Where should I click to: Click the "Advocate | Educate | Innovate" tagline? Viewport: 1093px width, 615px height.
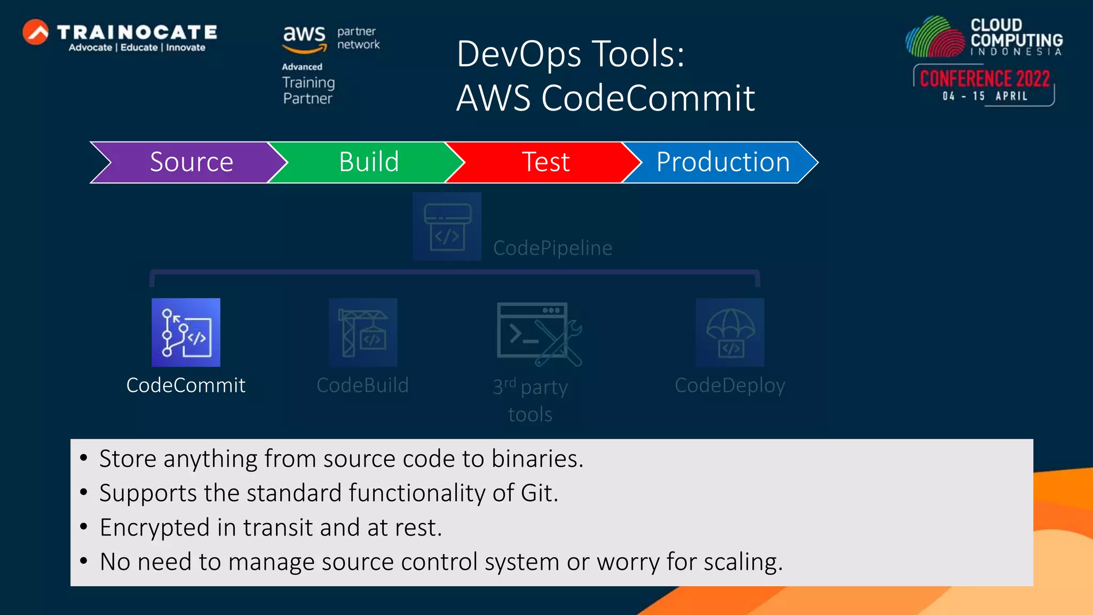(137, 48)
